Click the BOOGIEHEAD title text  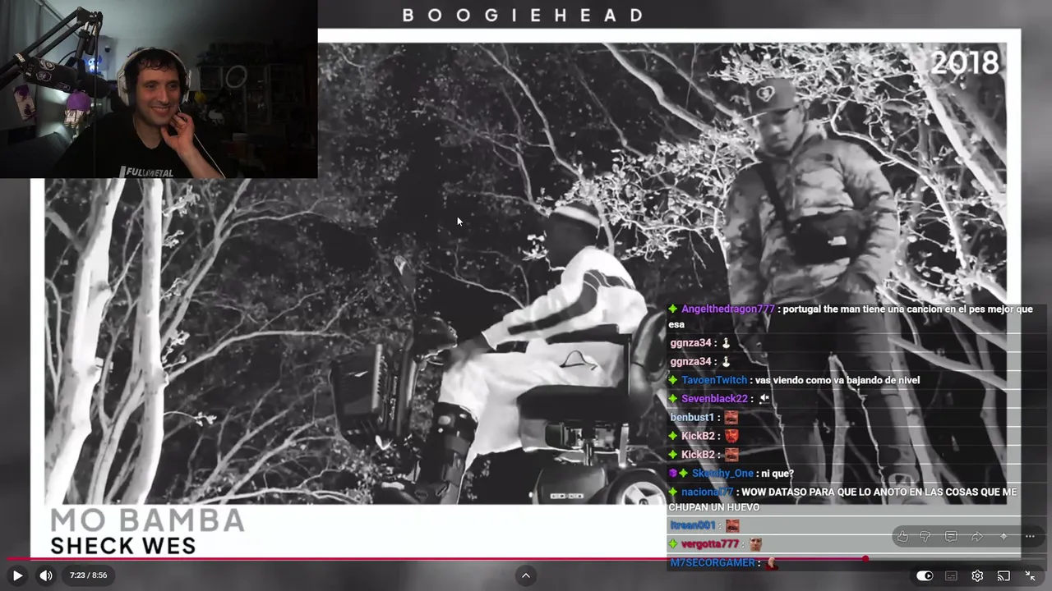(523, 15)
